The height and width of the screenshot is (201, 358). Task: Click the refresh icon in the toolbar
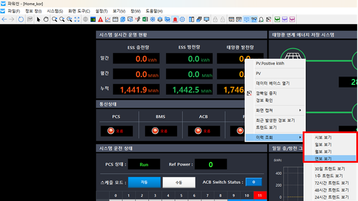coord(21,19)
